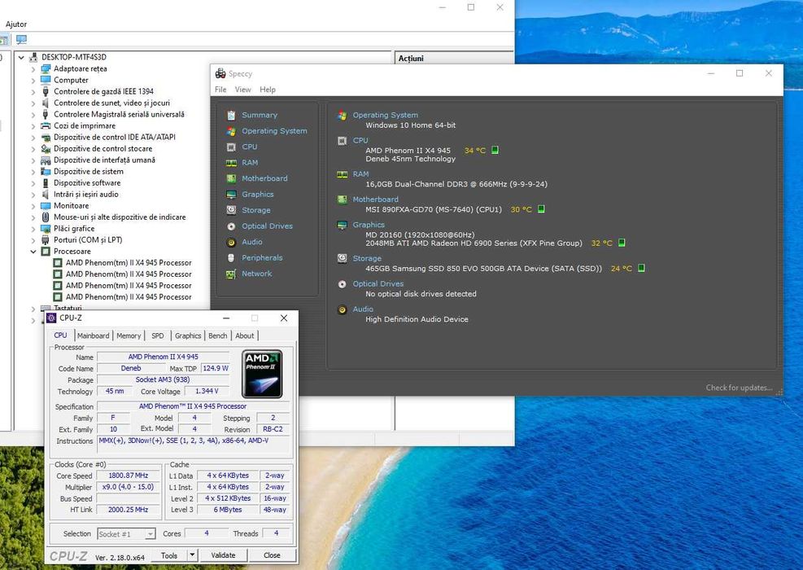
Task: Open the Help menu in Speccy
Action: (x=268, y=90)
